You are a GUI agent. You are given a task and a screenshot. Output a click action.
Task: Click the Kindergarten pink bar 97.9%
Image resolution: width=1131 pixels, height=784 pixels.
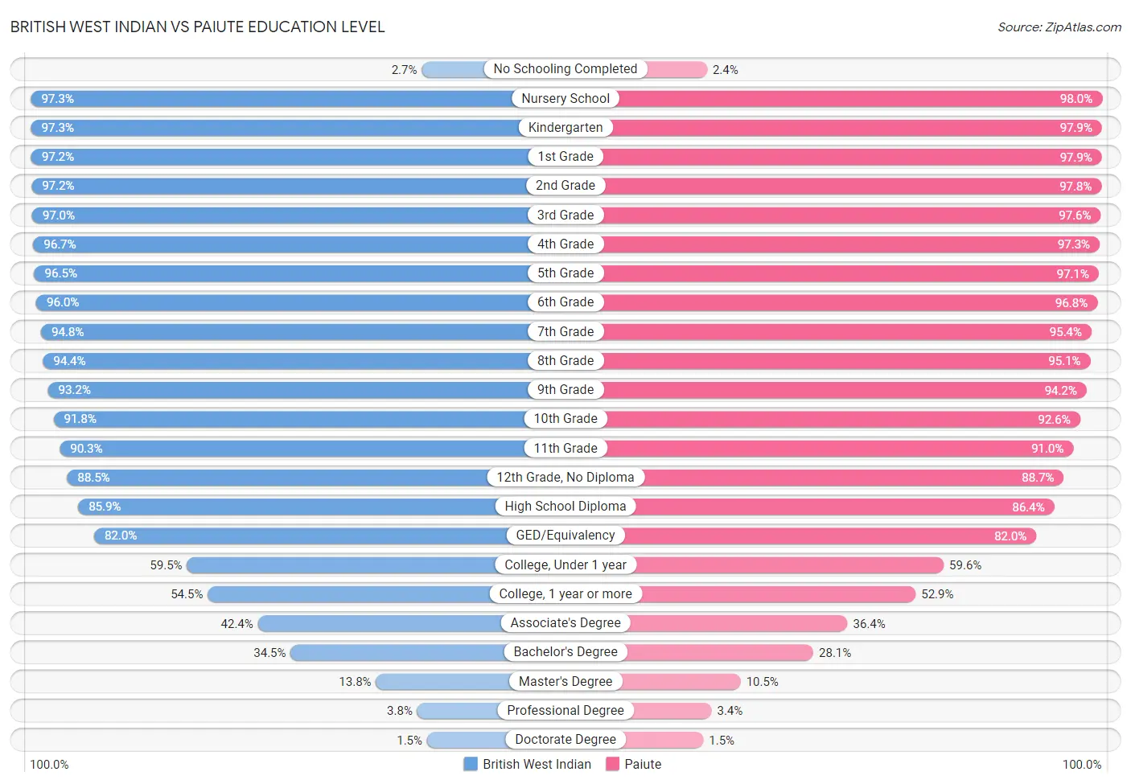click(x=858, y=128)
